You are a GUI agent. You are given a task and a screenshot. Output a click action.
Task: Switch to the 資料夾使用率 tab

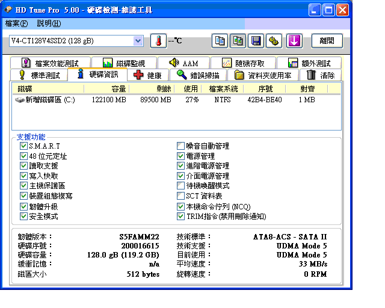tap(263, 75)
